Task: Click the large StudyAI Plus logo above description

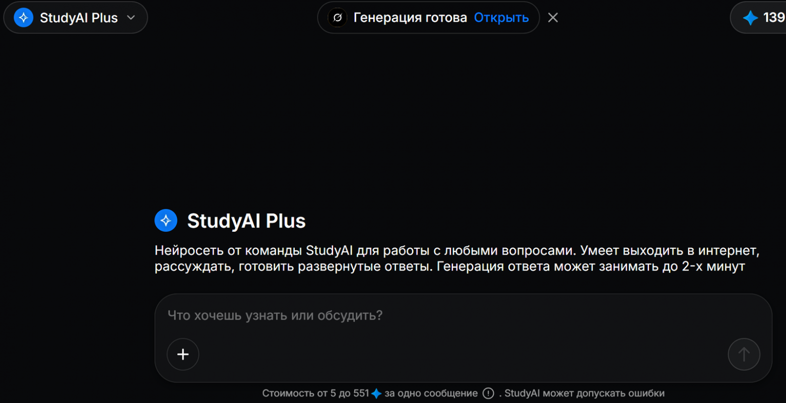Action: 166,221
